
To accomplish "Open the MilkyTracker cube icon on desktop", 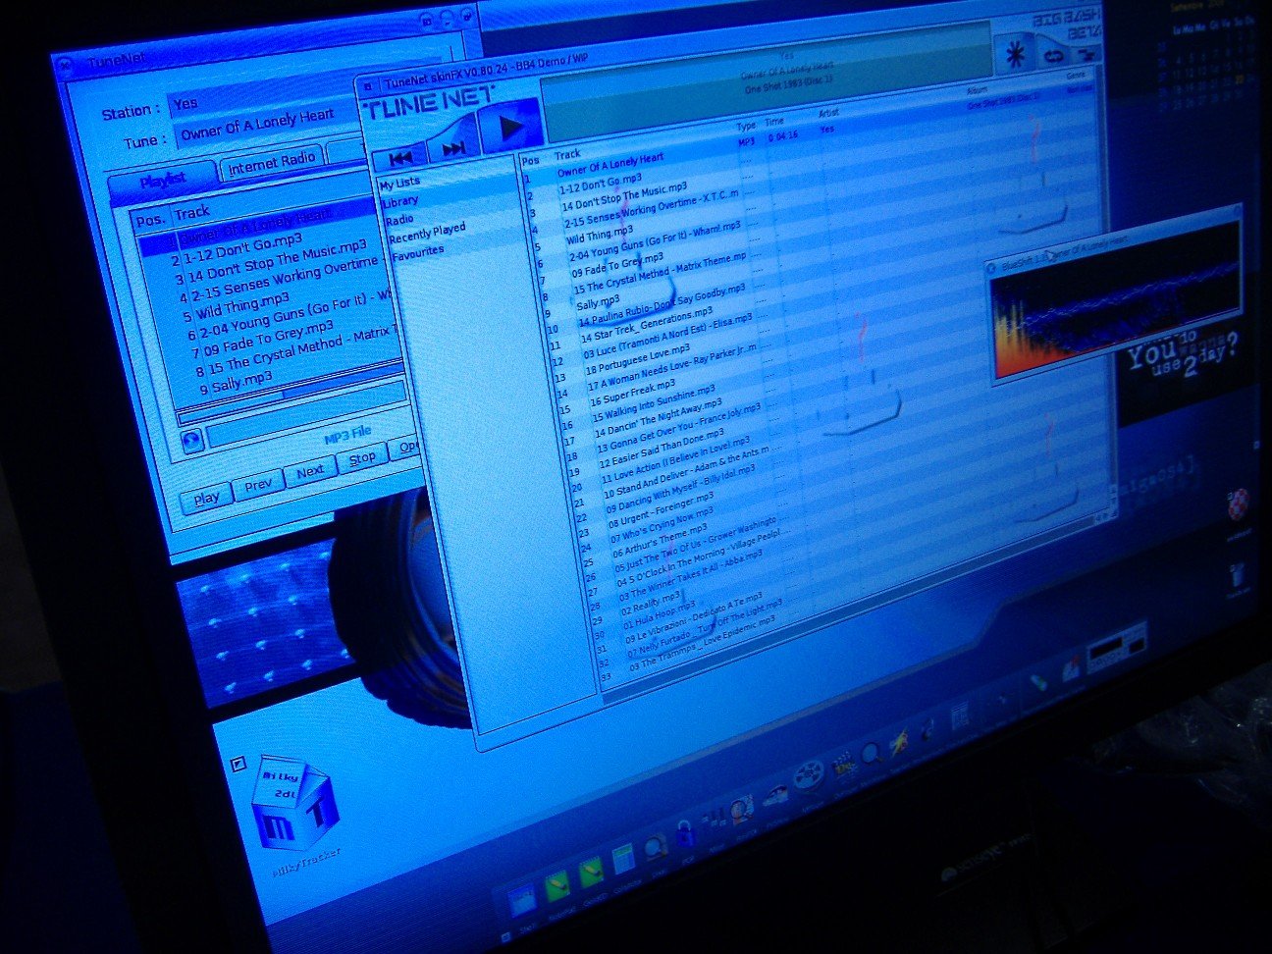I will (296, 801).
